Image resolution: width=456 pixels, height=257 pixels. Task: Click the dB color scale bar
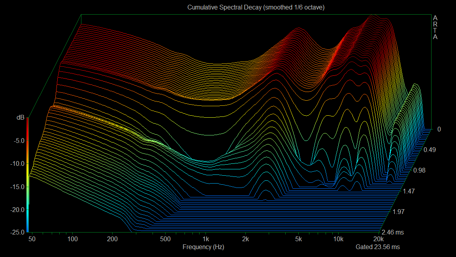[28, 175]
